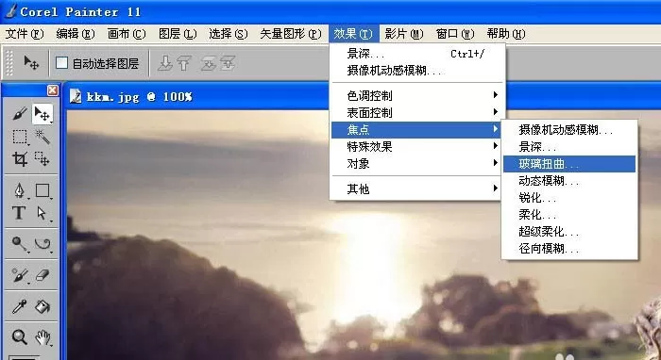Activate the Divine Proportion spiral tool
The image size is (661, 360).
pyautogui.click(x=42, y=243)
